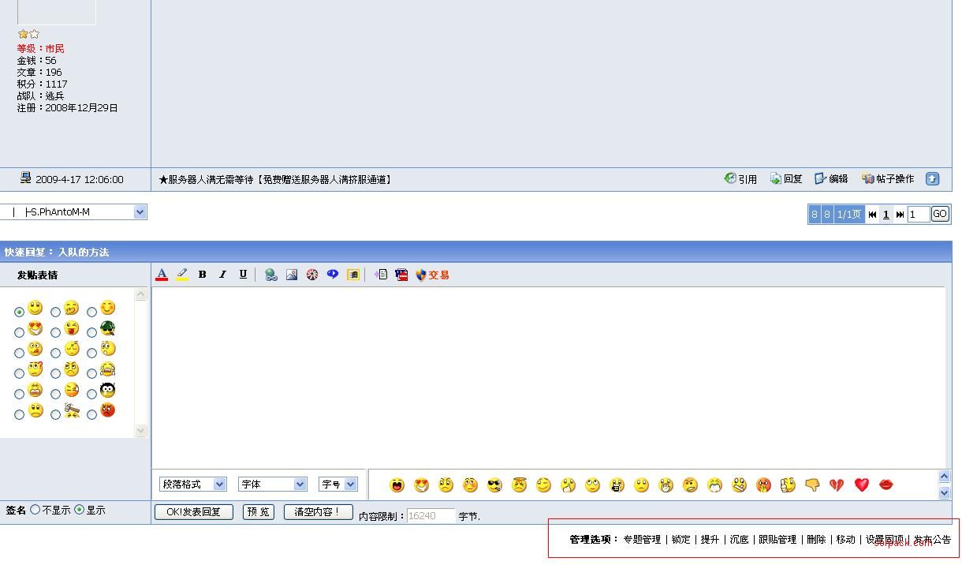Open the 段落格式 dropdown
The width and height of the screenshot is (962, 565).
[193, 485]
